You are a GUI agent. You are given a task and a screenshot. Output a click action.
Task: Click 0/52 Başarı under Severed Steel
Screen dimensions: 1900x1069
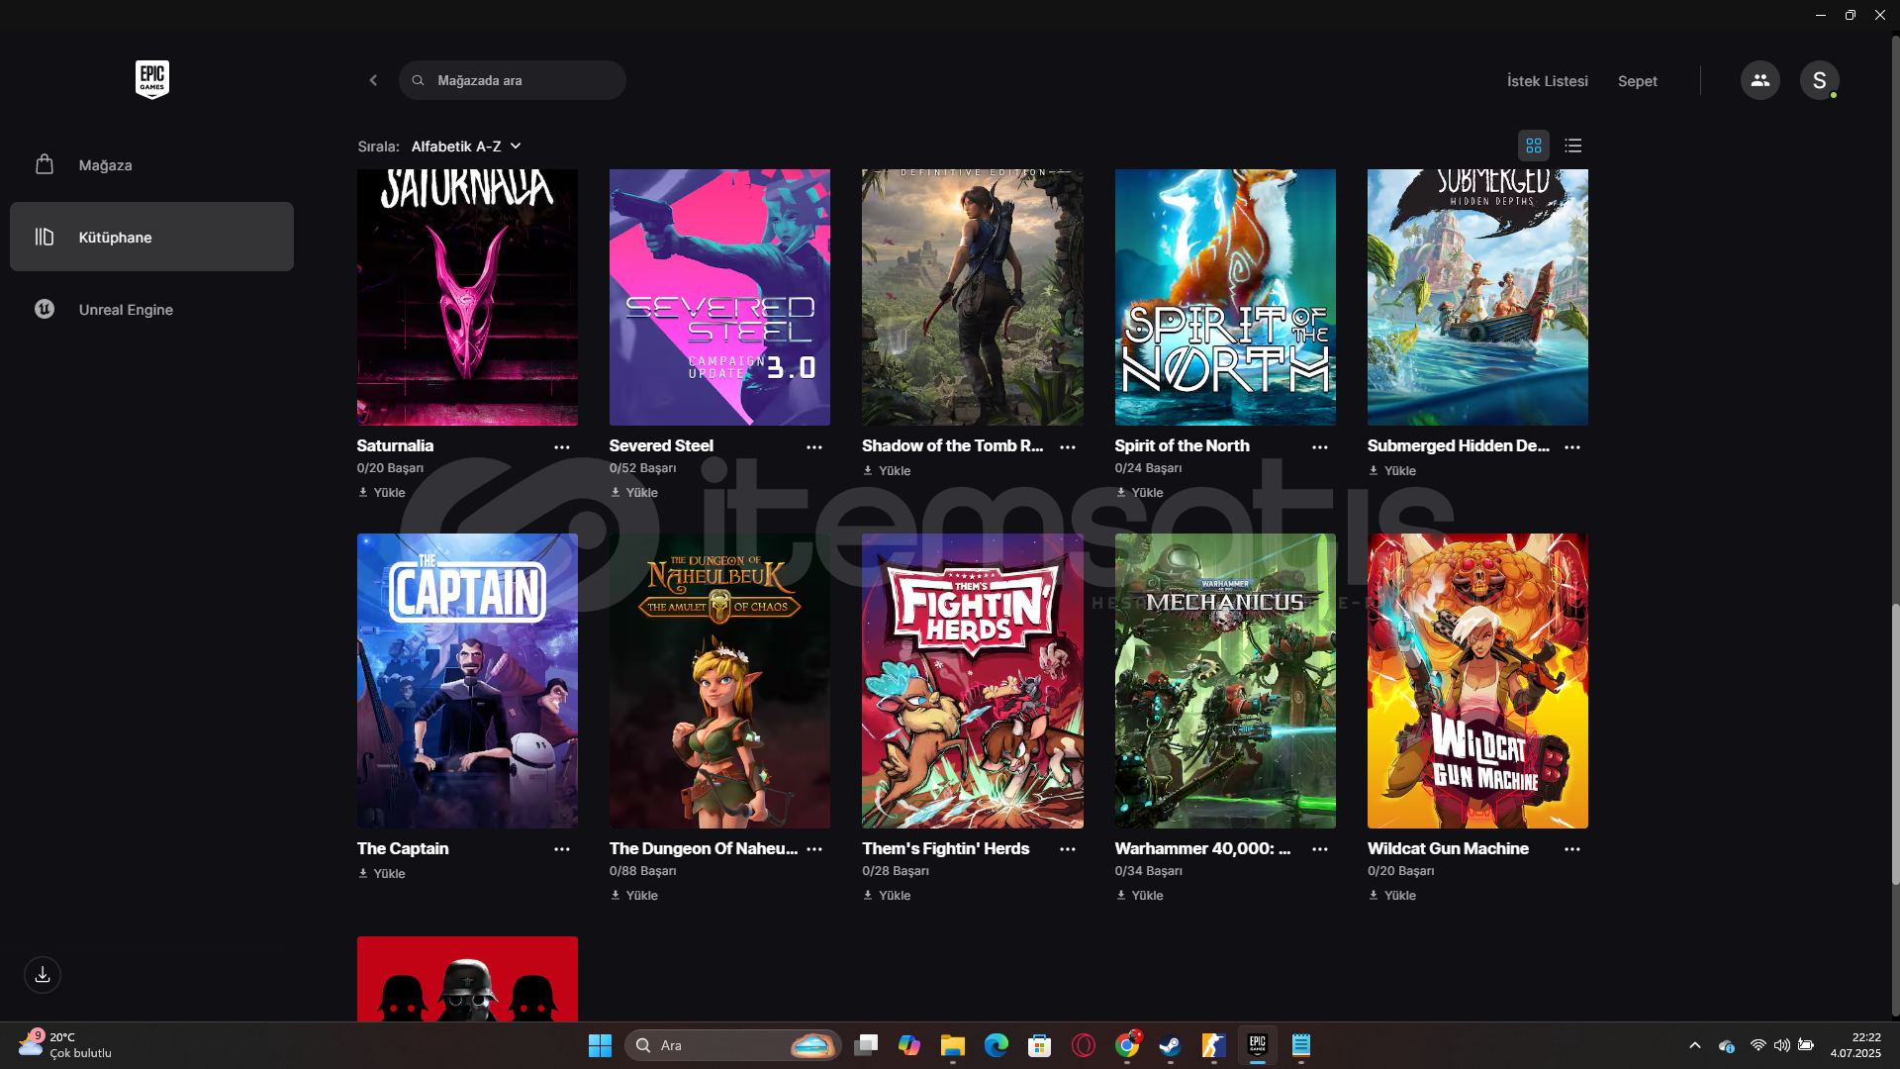[643, 468]
